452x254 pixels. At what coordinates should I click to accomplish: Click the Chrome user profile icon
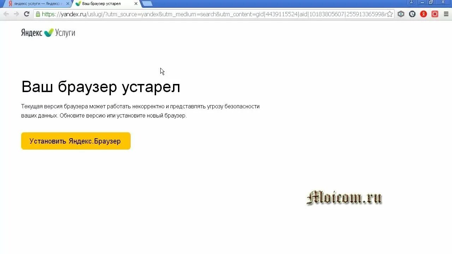point(411,2)
